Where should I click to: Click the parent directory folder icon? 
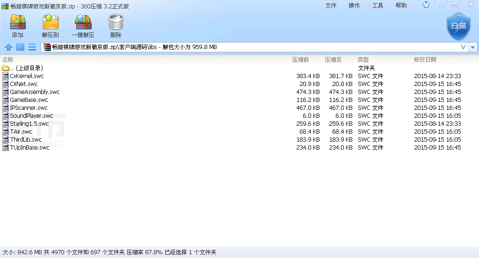(x=6, y=68)
